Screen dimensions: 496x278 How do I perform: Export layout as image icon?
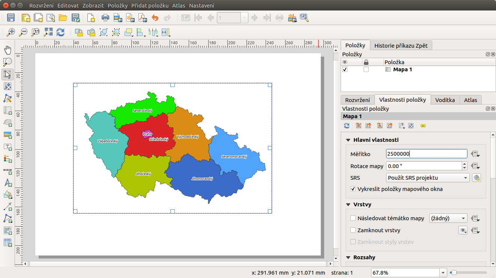118,18
